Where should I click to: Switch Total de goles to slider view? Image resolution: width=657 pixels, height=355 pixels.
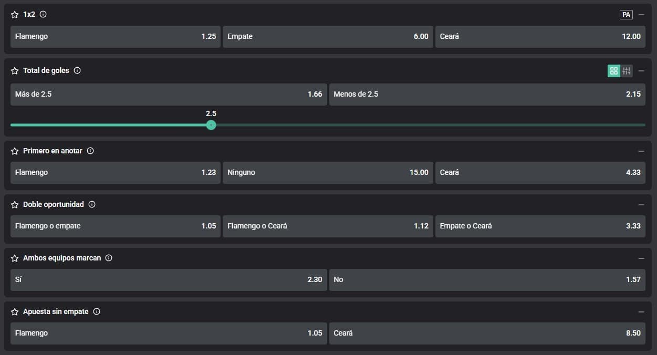pyautogui.click(x=627, y=71)
